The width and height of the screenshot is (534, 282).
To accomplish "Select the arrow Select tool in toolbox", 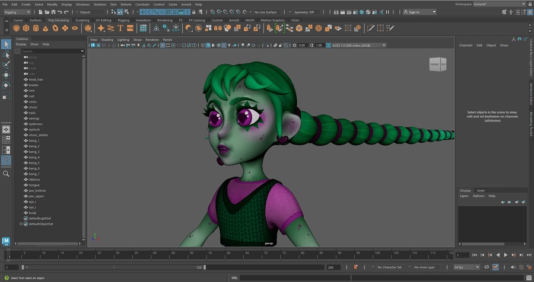I will pos(6,44).
